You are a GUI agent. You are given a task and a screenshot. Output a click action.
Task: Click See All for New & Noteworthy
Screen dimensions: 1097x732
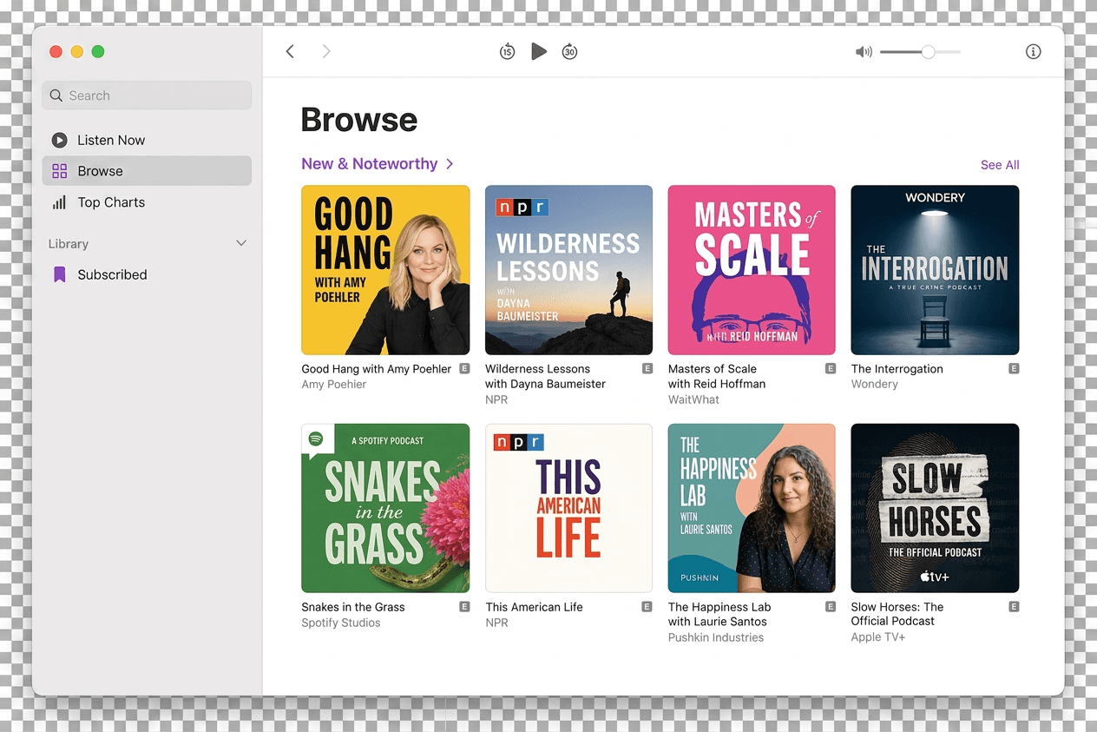tap(1000, 165)
